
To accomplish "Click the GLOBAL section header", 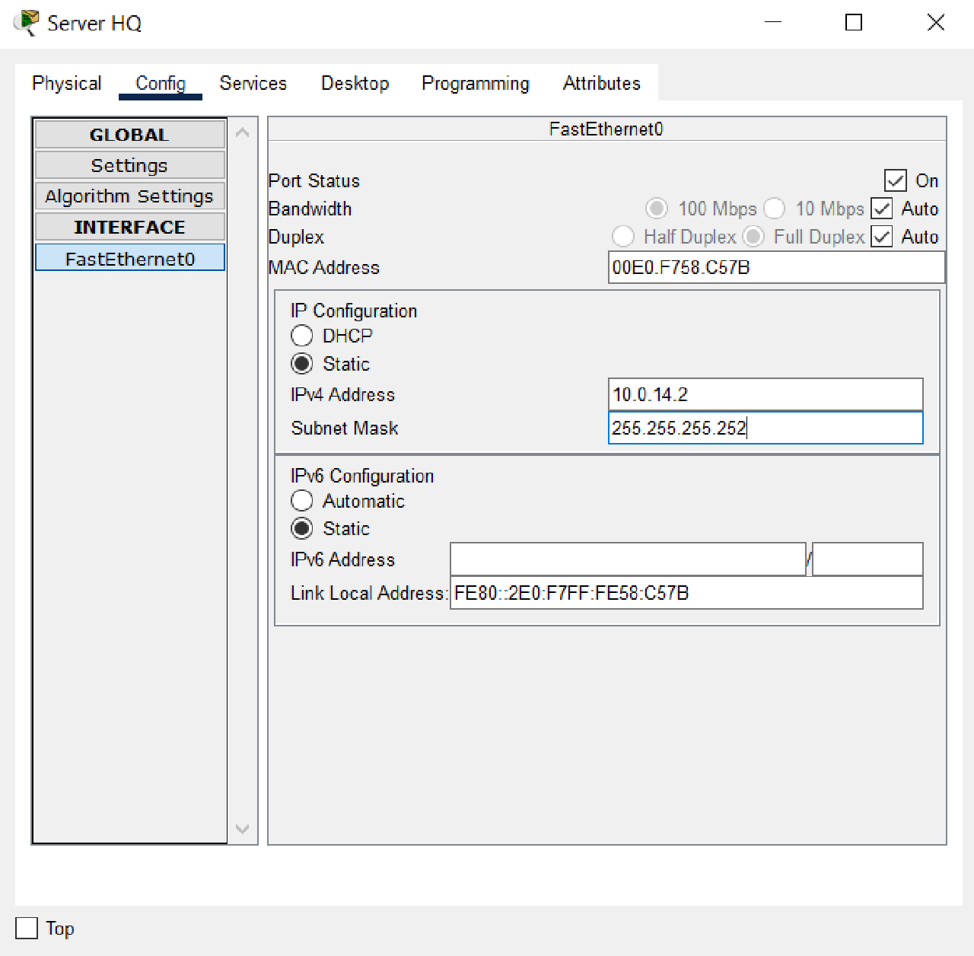I will point(129,134).
